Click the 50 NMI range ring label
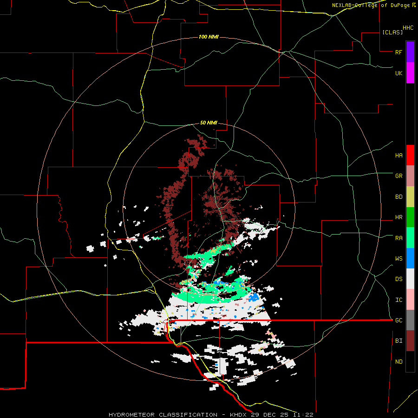The height and width of the screenshot is (418, 418). point(209,123)
